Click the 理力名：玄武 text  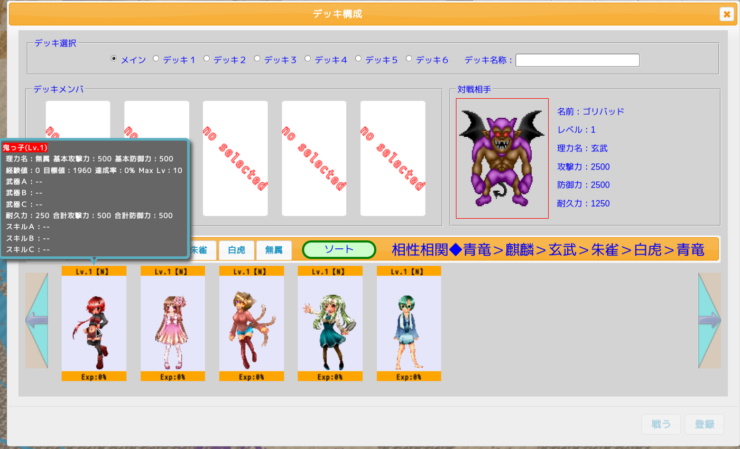pos(582,148)
